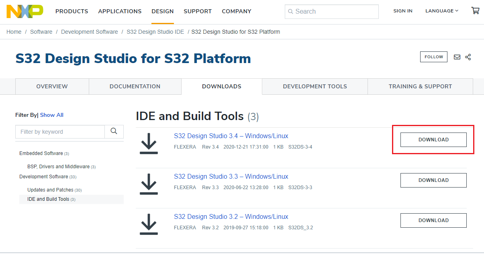Click the NXP logo

click(x=24, y=12)
